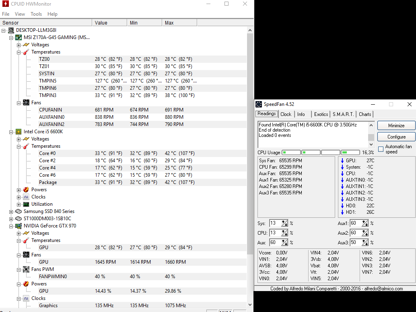
Task: Open the View menu in HWMonitor
Action: coord(20,14)
